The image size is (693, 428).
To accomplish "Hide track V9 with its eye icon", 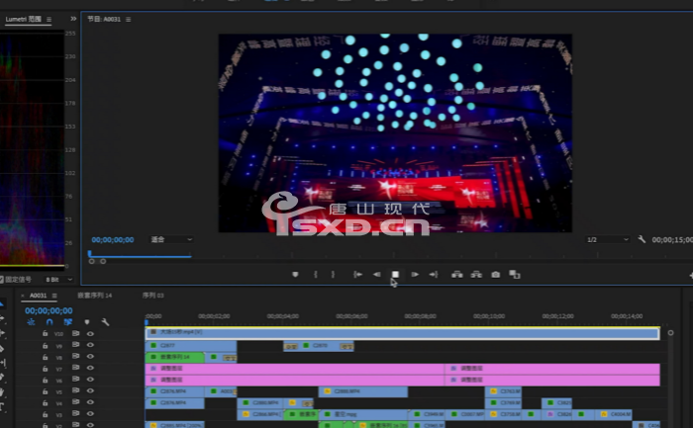I will [x=90, y=345].
